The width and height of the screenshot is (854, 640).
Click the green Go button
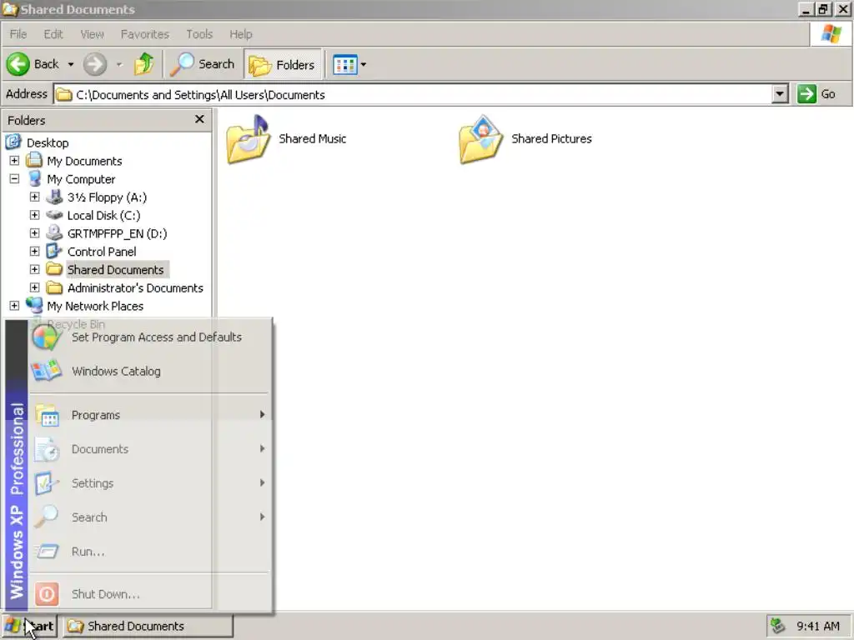[817, 94]
